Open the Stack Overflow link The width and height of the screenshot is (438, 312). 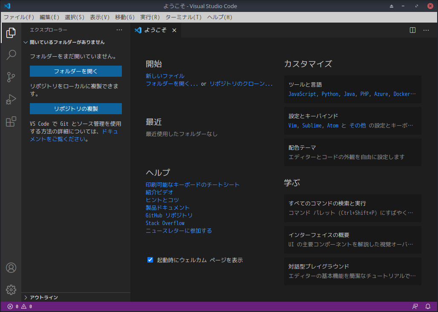pyautogui.click(x=165, y=223)
